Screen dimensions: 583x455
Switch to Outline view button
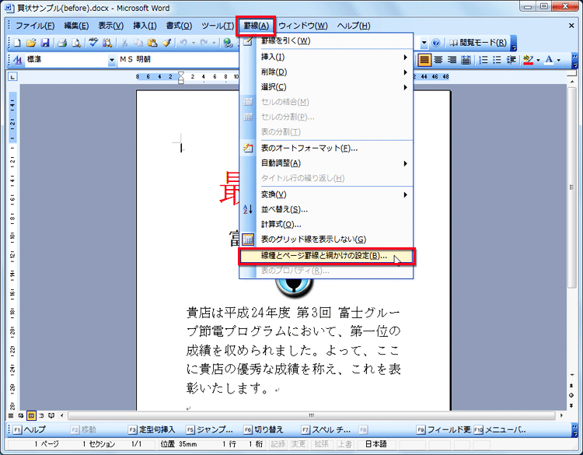41,415
